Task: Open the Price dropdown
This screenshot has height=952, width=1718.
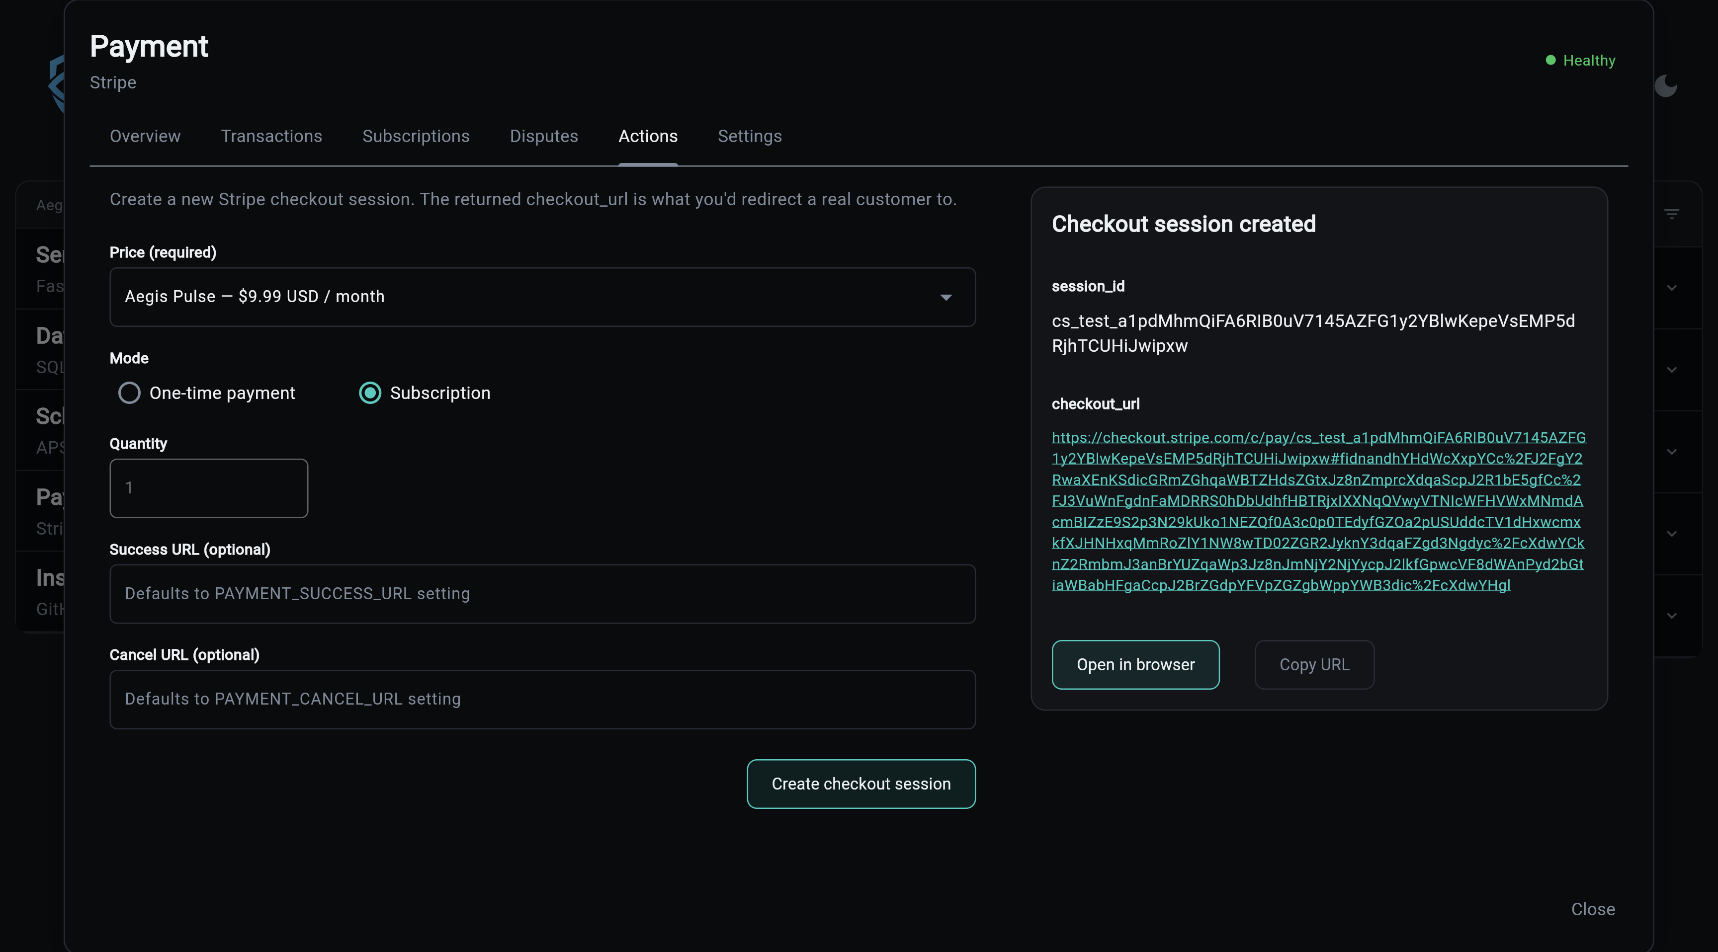Action: coord(541,297)
